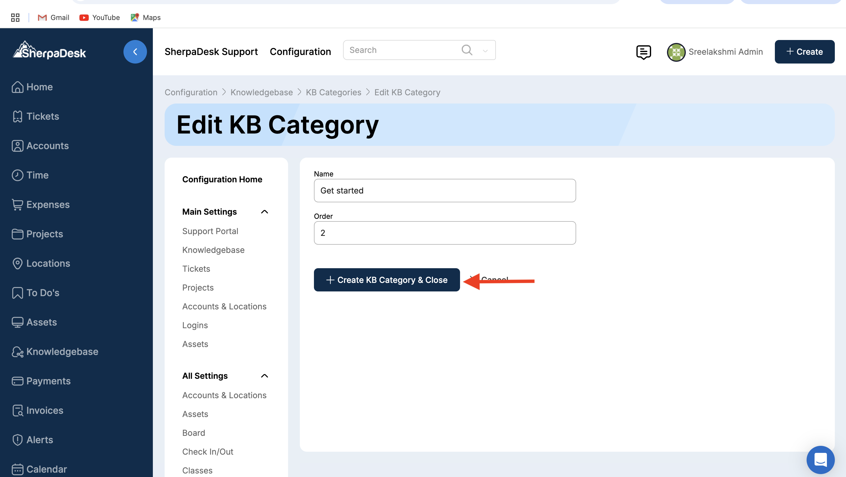The image size is (846, 477).
Task: Open the search options dropdown arrow
Action: point(485,51)
